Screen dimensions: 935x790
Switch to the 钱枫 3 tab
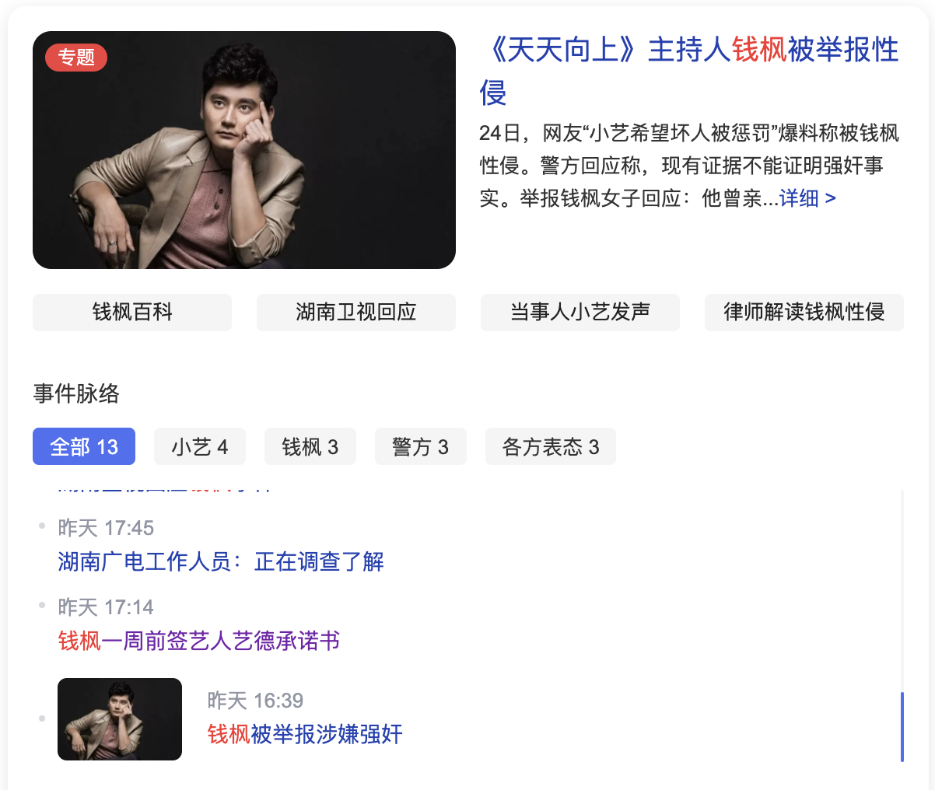point(310,446)
